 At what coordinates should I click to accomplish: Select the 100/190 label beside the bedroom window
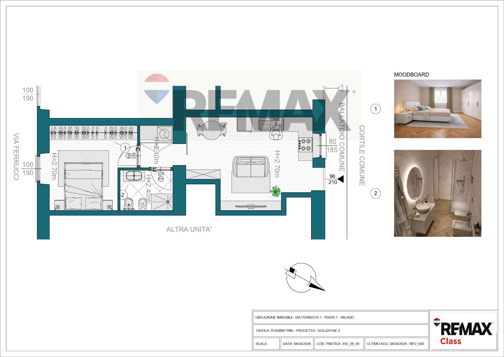(28, 169)
